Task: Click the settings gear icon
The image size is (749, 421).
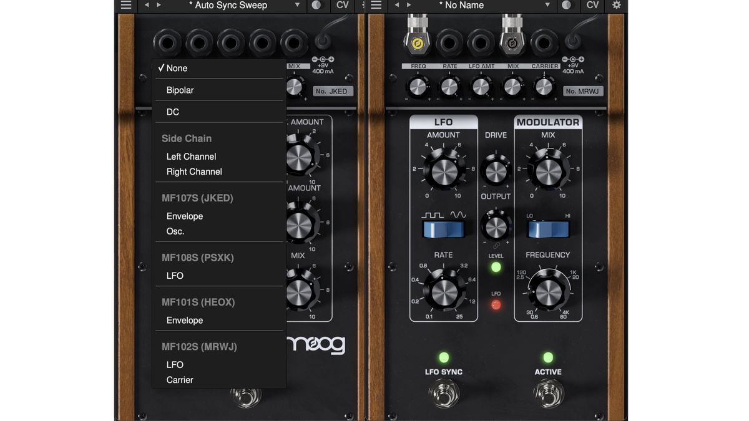Action: click(x=616, y=6)
